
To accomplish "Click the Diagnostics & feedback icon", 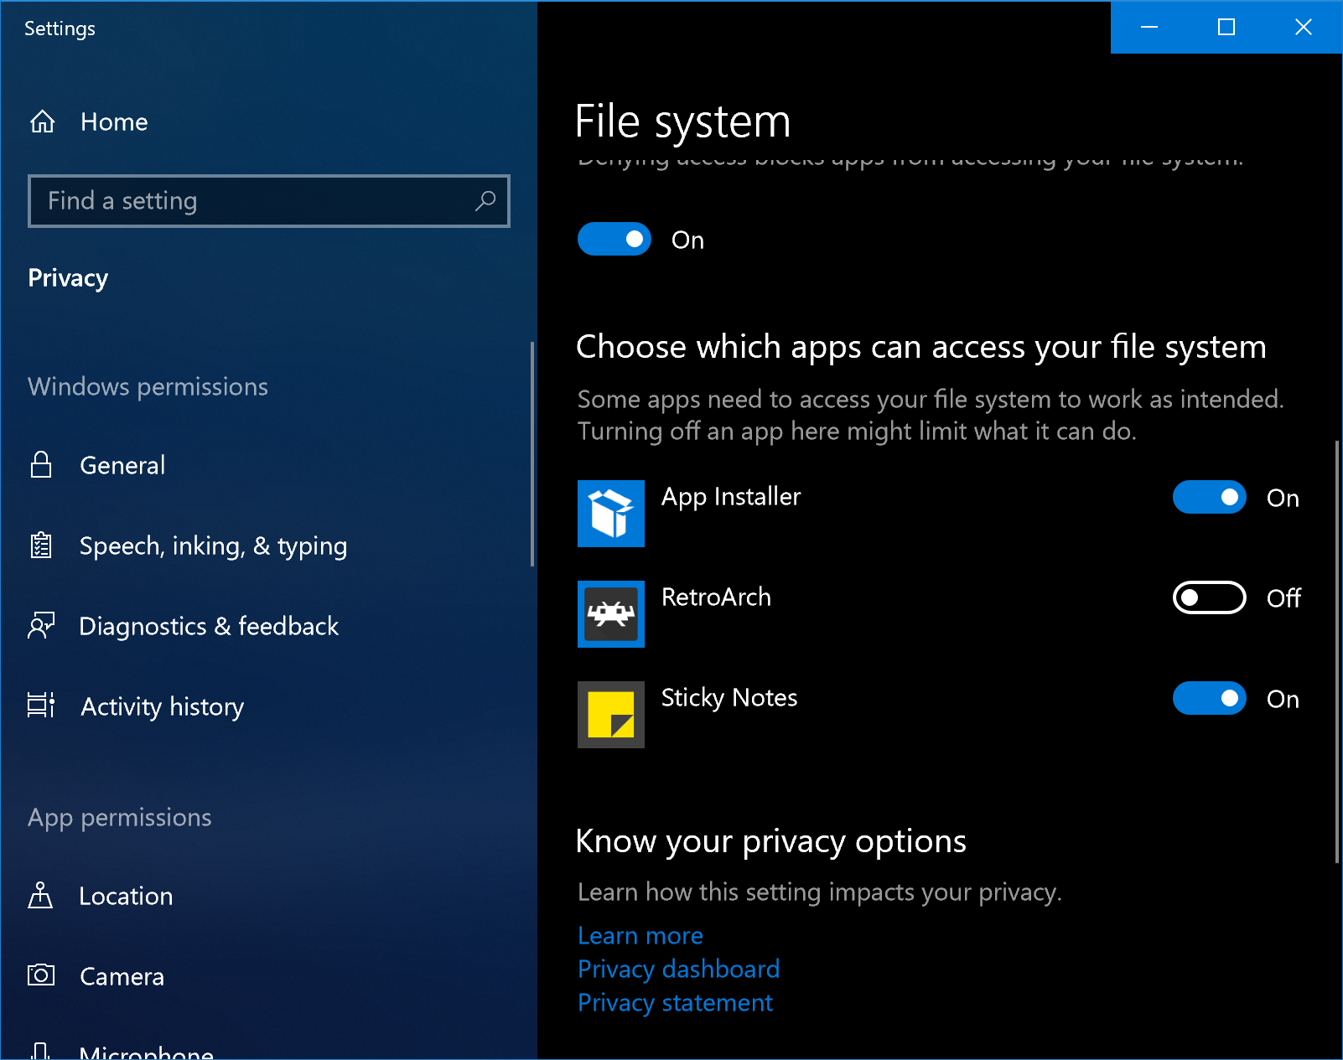I will 41,625.
